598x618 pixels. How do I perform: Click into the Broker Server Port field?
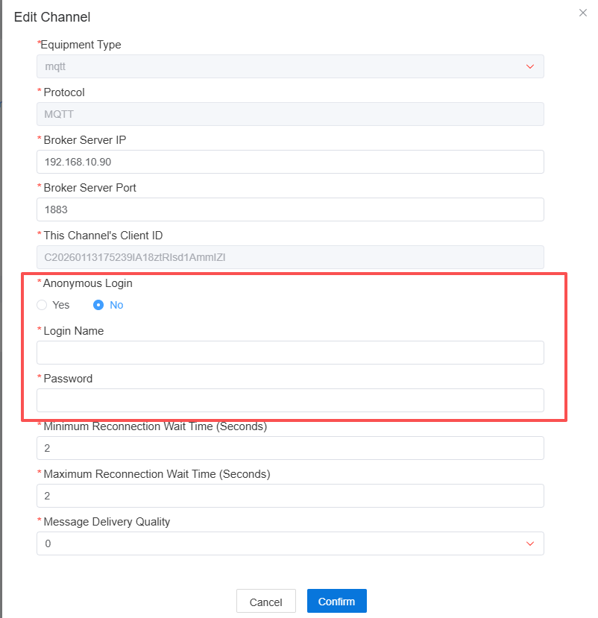click(289, 209)
